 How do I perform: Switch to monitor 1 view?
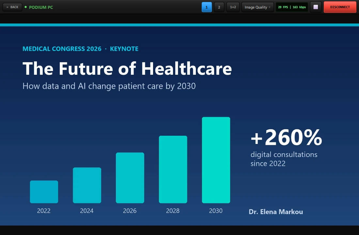[207, 7]
